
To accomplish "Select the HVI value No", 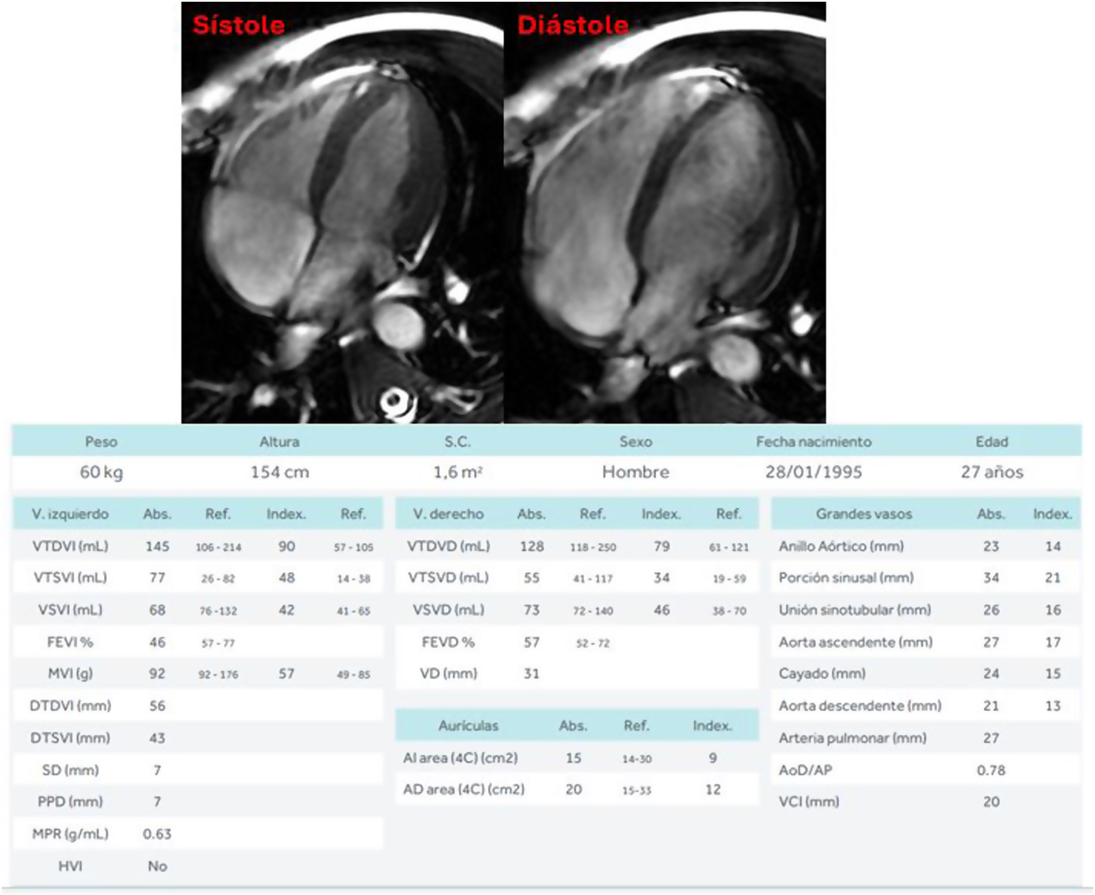I will click(157, 866).
